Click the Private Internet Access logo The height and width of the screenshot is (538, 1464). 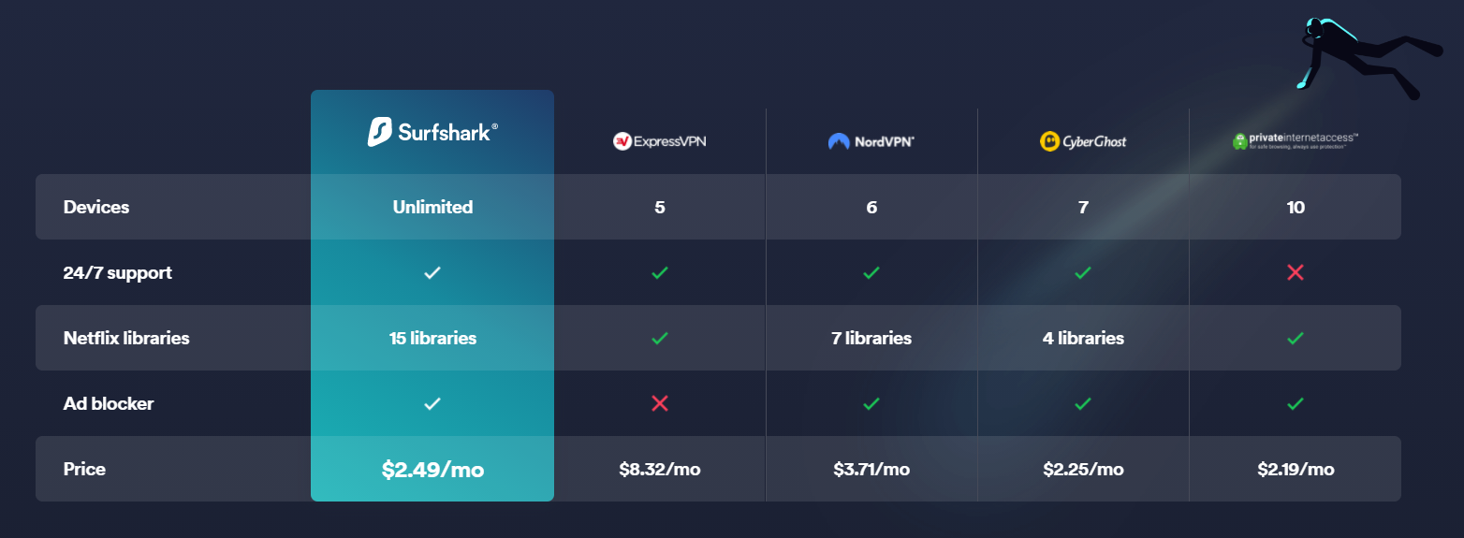1296,140
